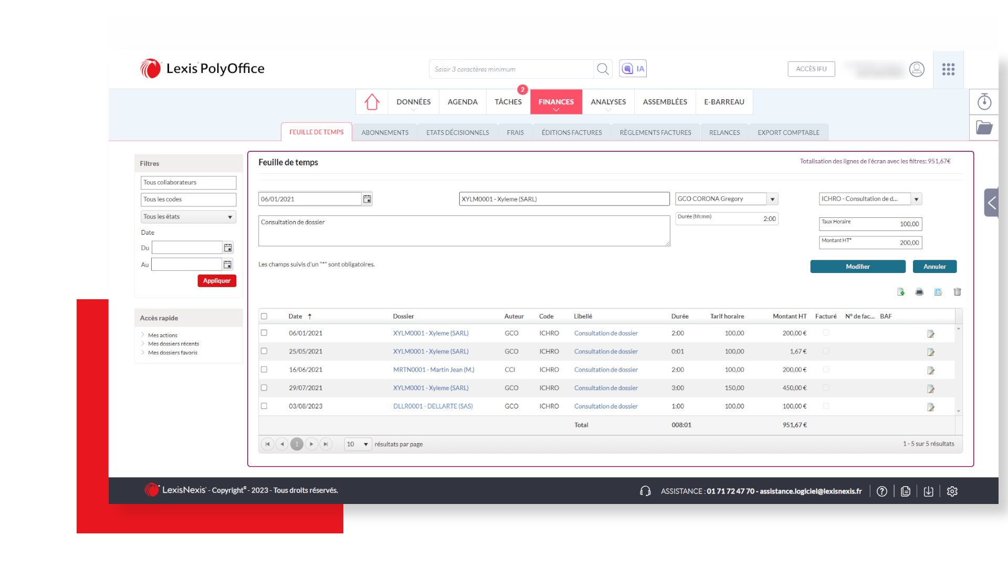Image resolution: width=1008 pixels, height=567 pixels.
Task: Toggle Facturé checkbox for 29/07/2021 row
Action: [x=826, y=388]
